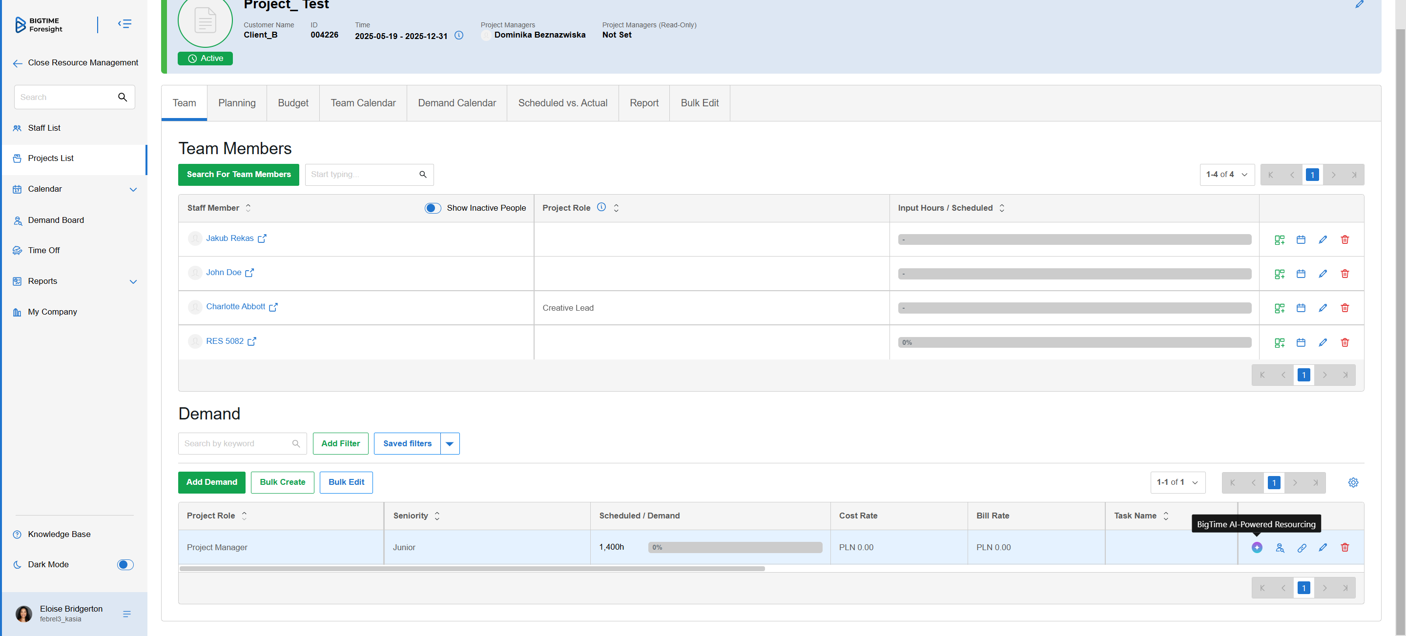Collapse the sidebar menu icon
Image resolution: width=1406 pixels, height=636 pixels.
click(124, 24)
